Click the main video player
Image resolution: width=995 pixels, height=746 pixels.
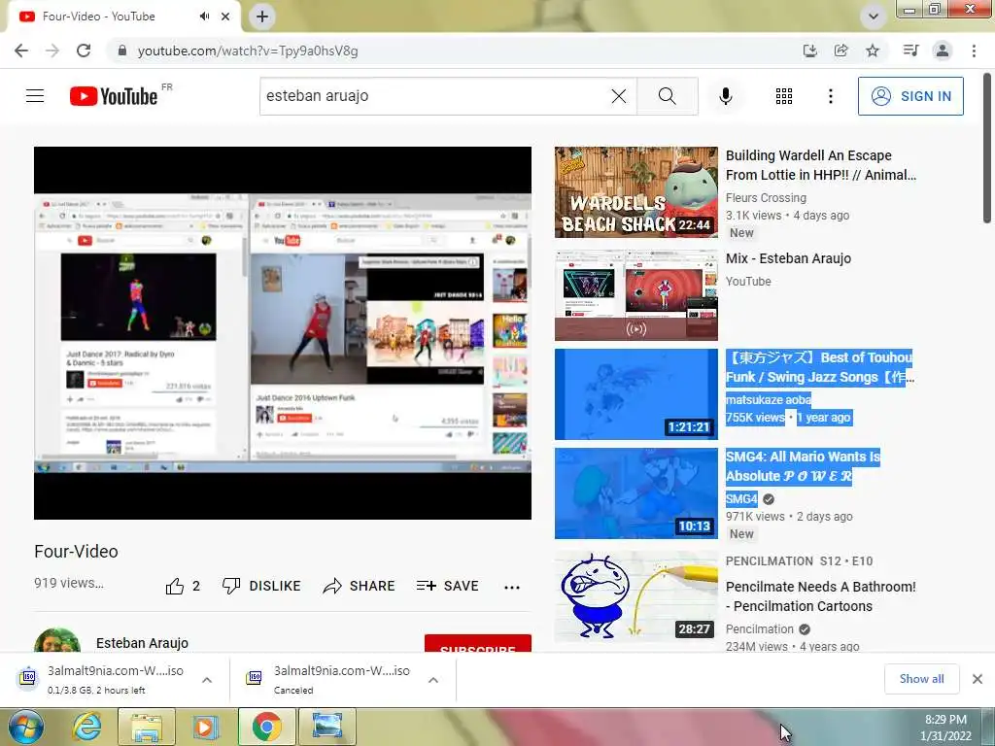click(283, 333)
